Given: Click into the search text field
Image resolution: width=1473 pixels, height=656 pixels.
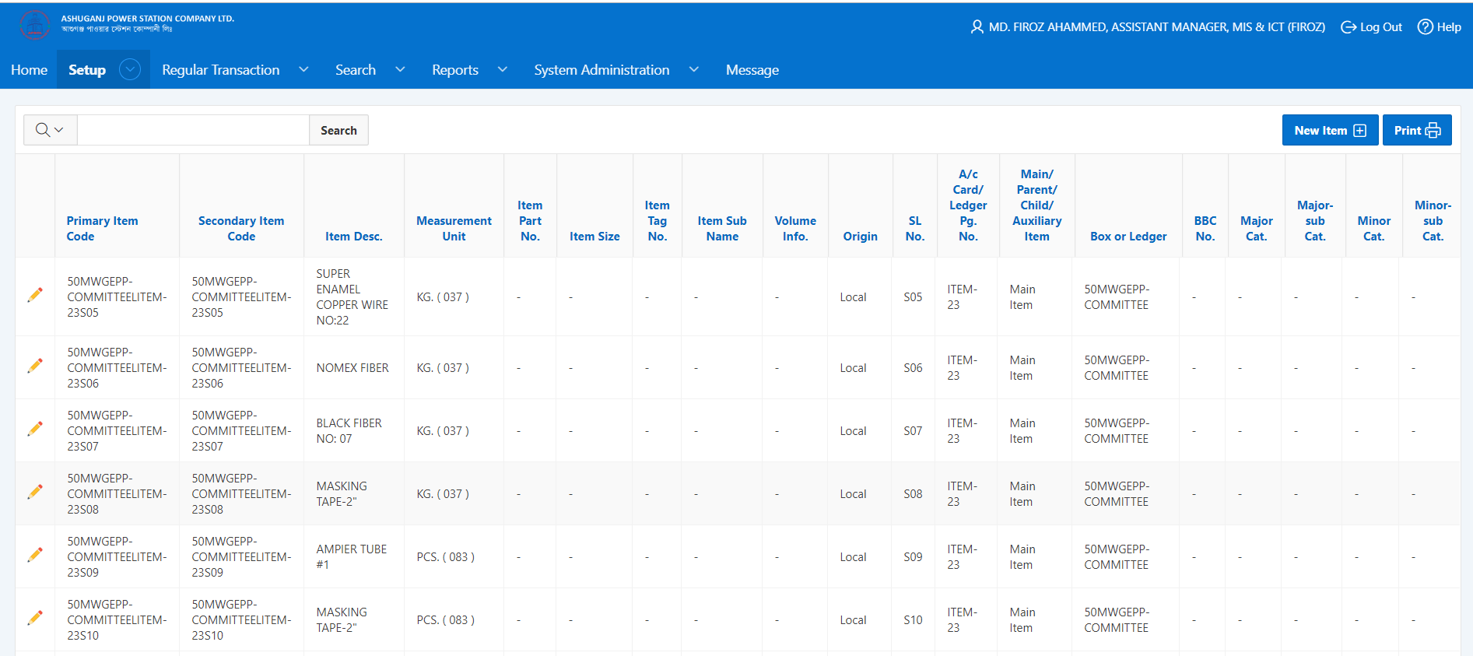Looking at the screenshot, I should pos(193,130).
